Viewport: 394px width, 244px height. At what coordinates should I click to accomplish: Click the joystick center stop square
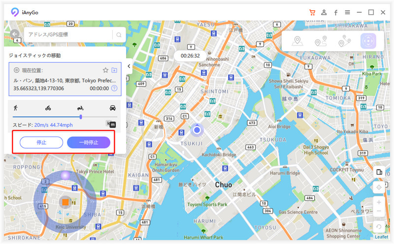point(66,202)
